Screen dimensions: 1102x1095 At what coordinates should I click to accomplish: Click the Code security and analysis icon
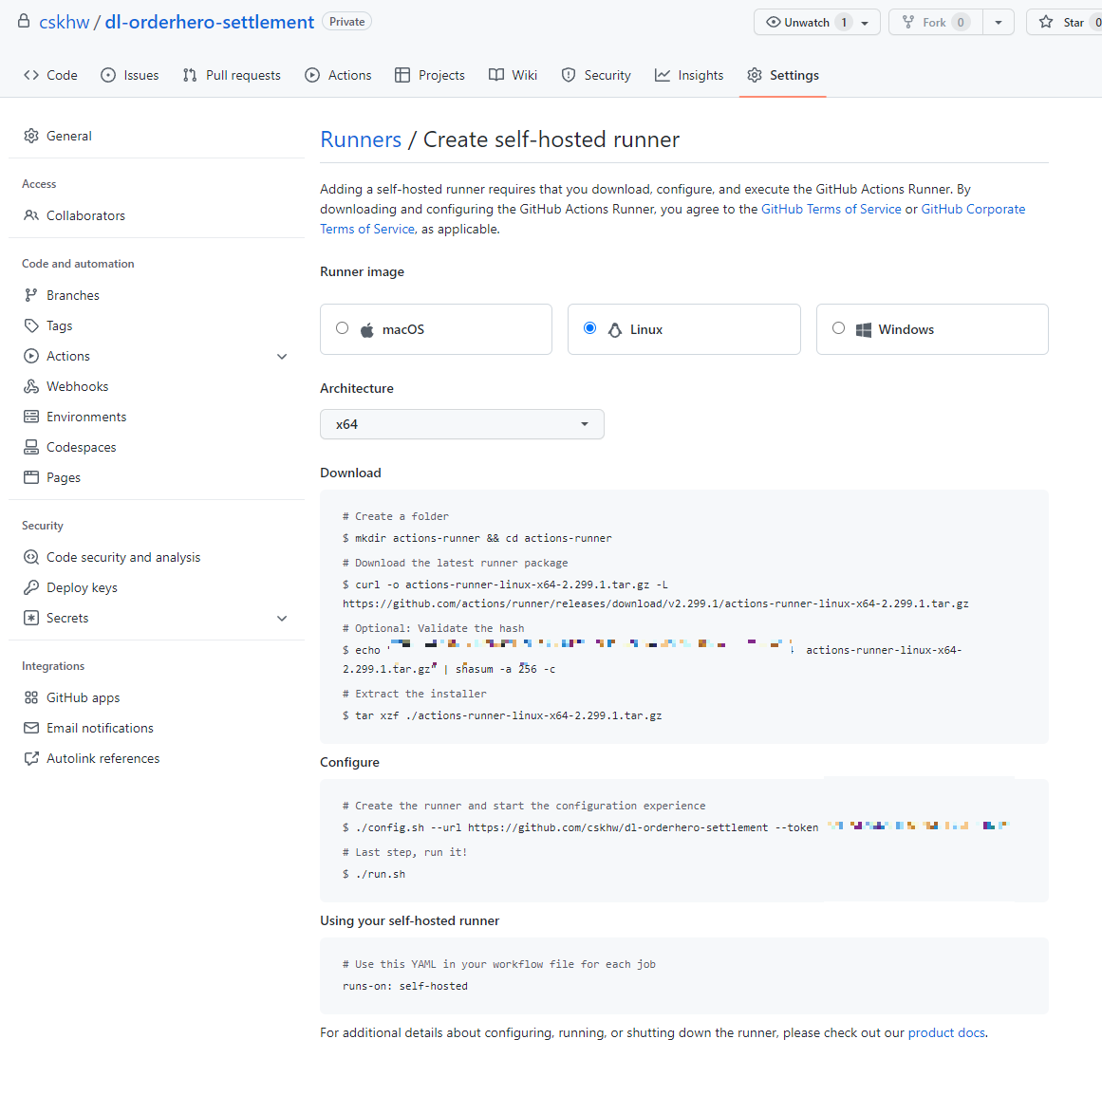[x=31, y=557]
